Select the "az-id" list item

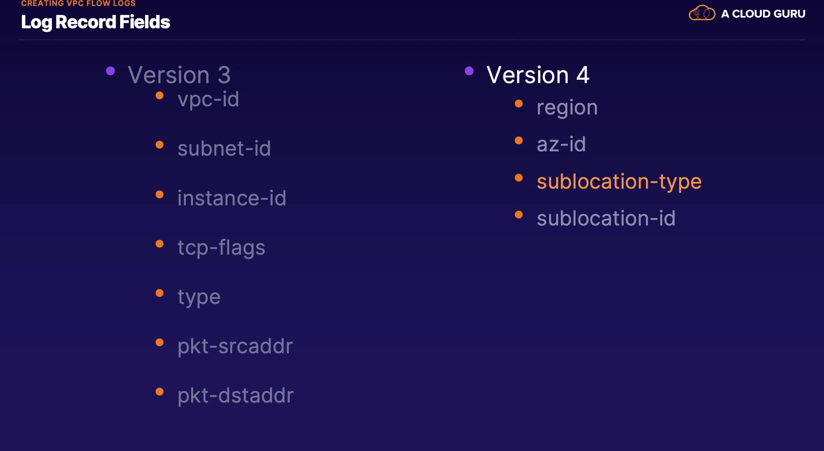[x=561, y=144]
